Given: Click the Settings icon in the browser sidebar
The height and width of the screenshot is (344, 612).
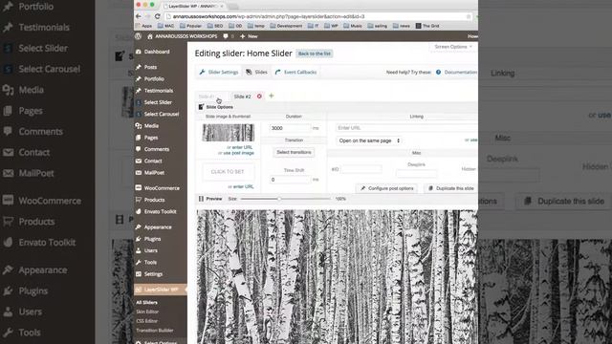Looking at the screenshot, I should [138, 274].
